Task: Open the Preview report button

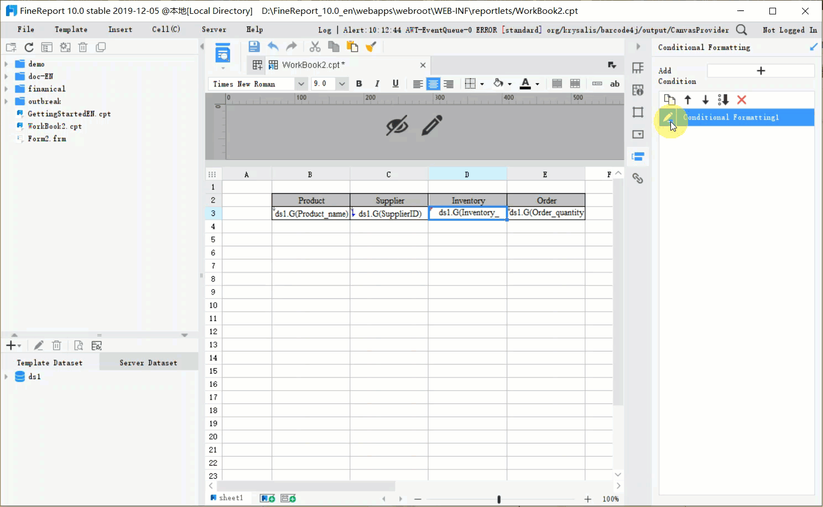Action: click(223, 53)
